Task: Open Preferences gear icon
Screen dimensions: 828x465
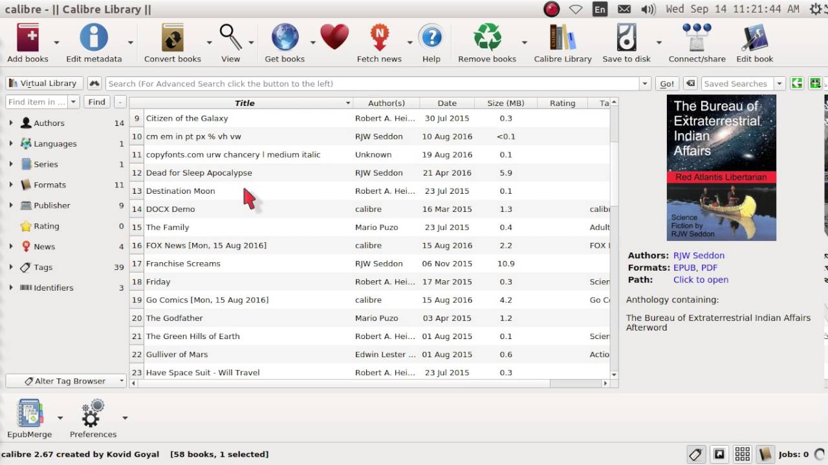Action: pos(93,413)
